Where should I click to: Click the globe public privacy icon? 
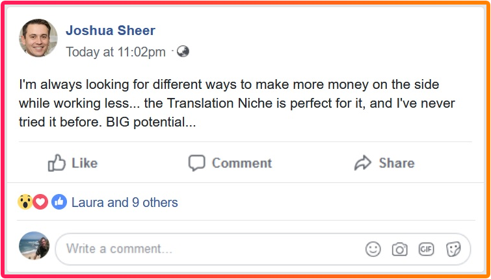point(183,51)
